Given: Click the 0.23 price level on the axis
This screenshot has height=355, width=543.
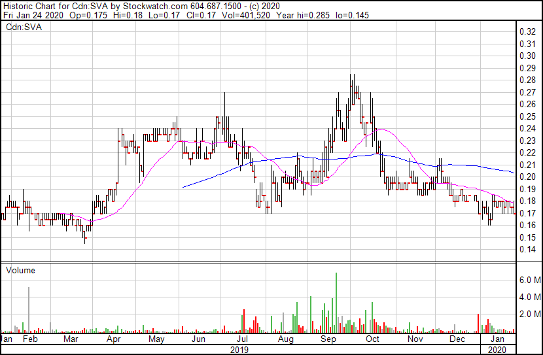Looking at the screenshot, I should [527, 141].
